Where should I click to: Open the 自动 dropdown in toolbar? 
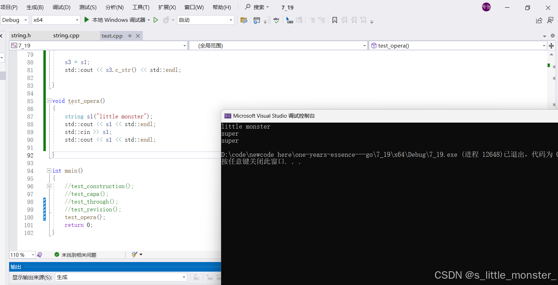pyautogui.click(x=206, y=20)
